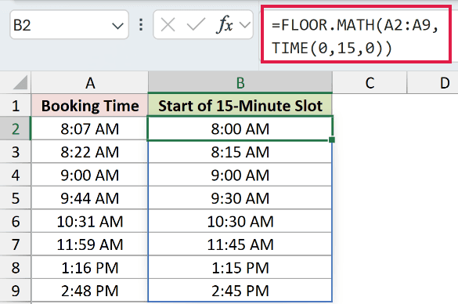The image size is (458, 304).
Task: Select row 2 header
Action: tap(16, 128)
